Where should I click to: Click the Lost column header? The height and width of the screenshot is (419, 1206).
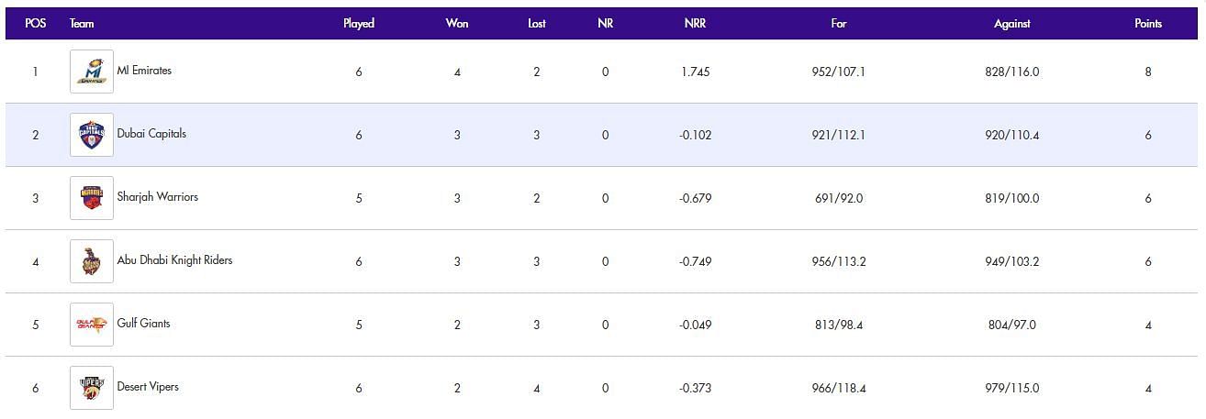(537, 24)
